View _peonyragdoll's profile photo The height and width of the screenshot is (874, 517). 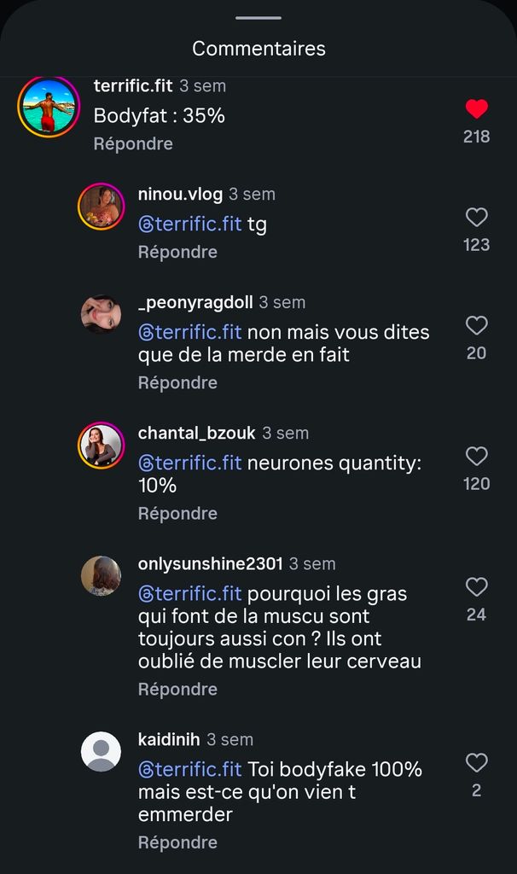point(101,314)
